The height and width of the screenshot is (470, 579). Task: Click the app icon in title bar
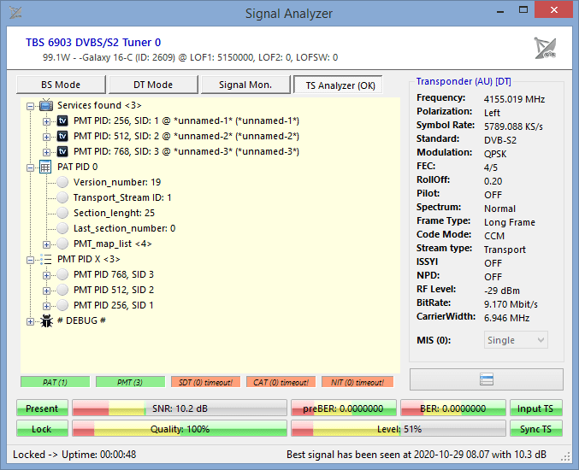tap(15, 13)
